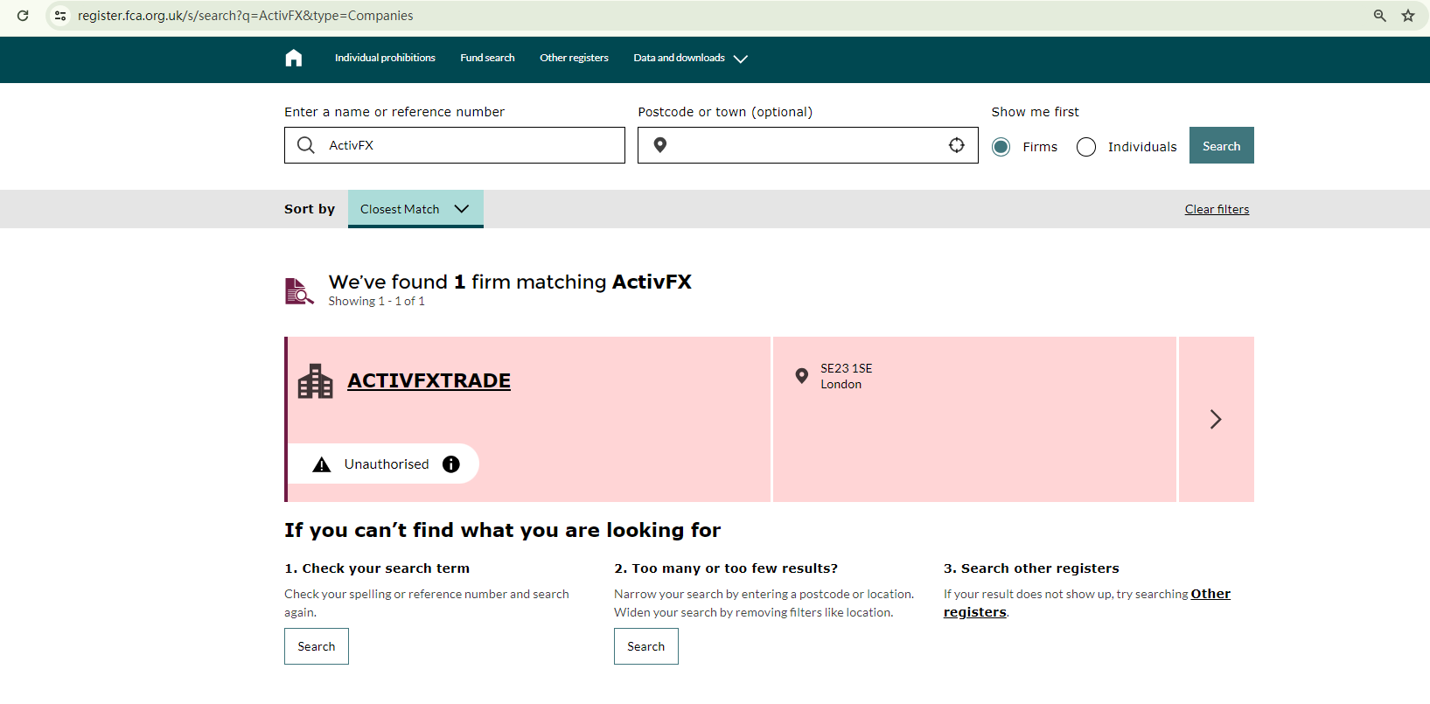Viewport: 1430px width, 704px height.
Task: Click the browser zoom magnifier icon
Action: tap(1380, 16)
